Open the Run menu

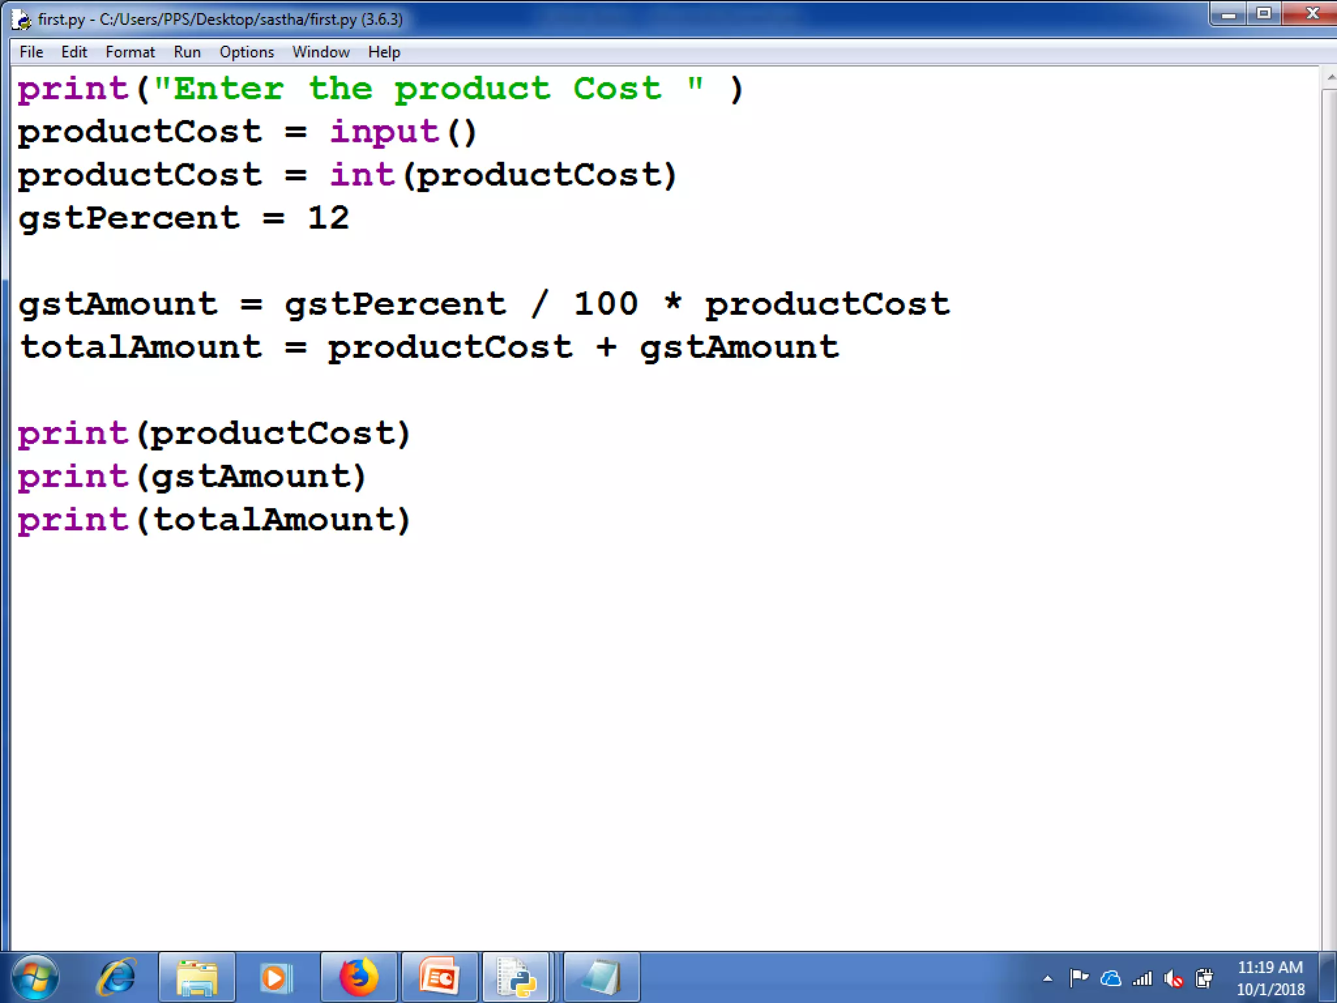(187, 52)
